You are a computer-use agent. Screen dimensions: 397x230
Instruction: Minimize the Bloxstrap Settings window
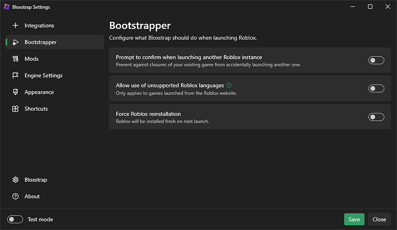(353, 7)
